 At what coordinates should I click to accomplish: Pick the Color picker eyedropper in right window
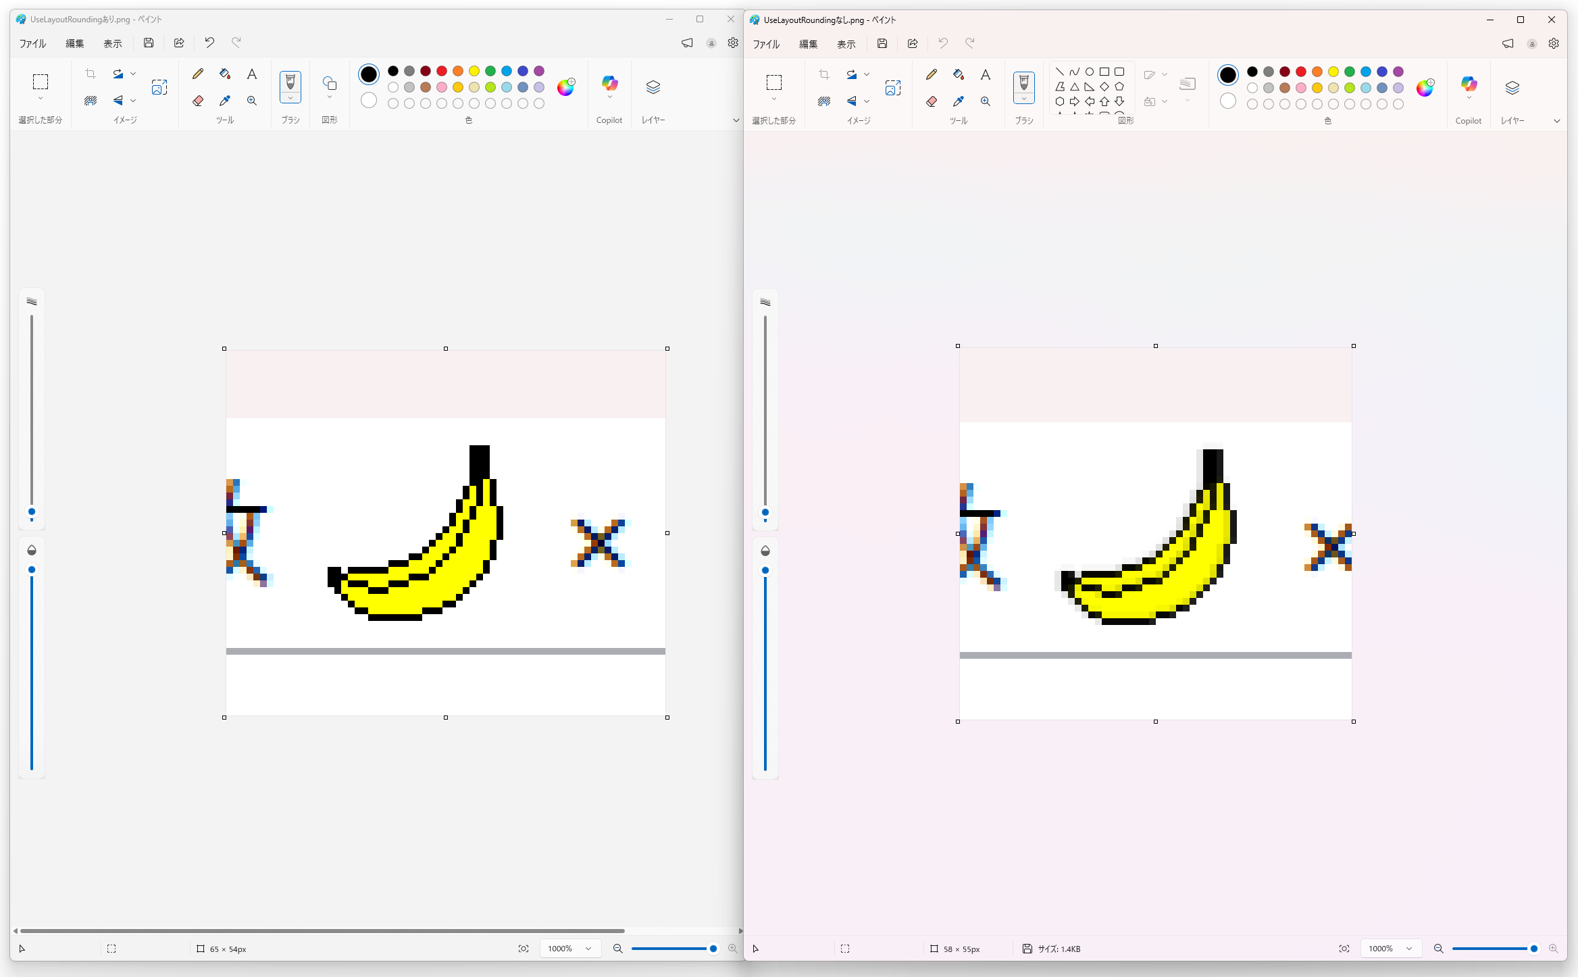point(959,101)
